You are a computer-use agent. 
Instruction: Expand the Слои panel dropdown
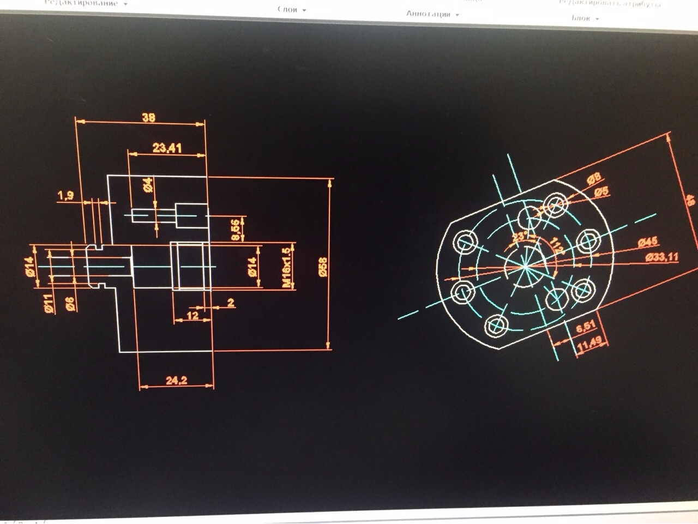(x=292, y=9)
